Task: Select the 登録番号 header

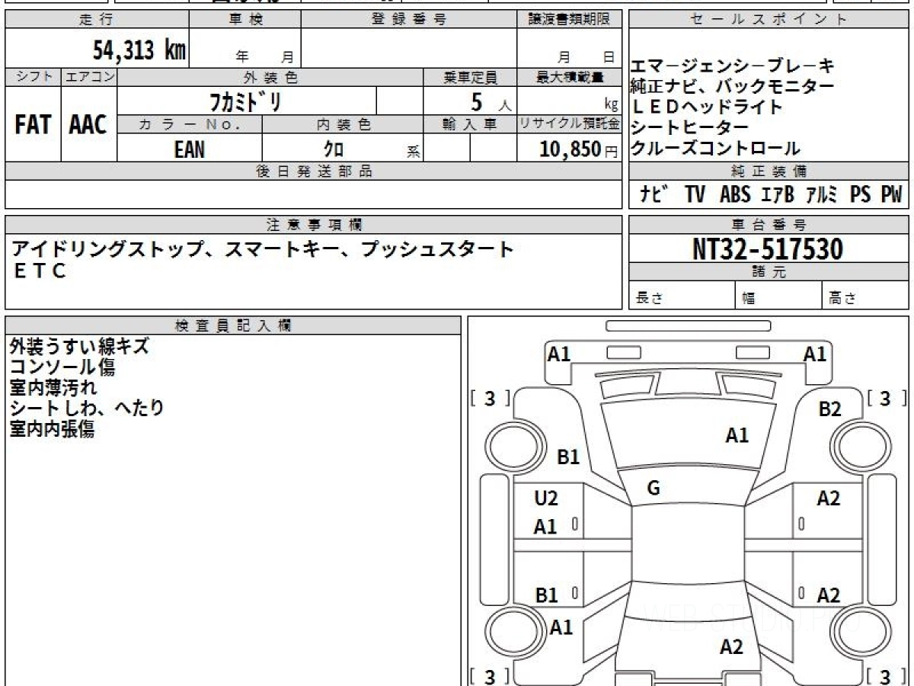Action: [x=408, y=20]
